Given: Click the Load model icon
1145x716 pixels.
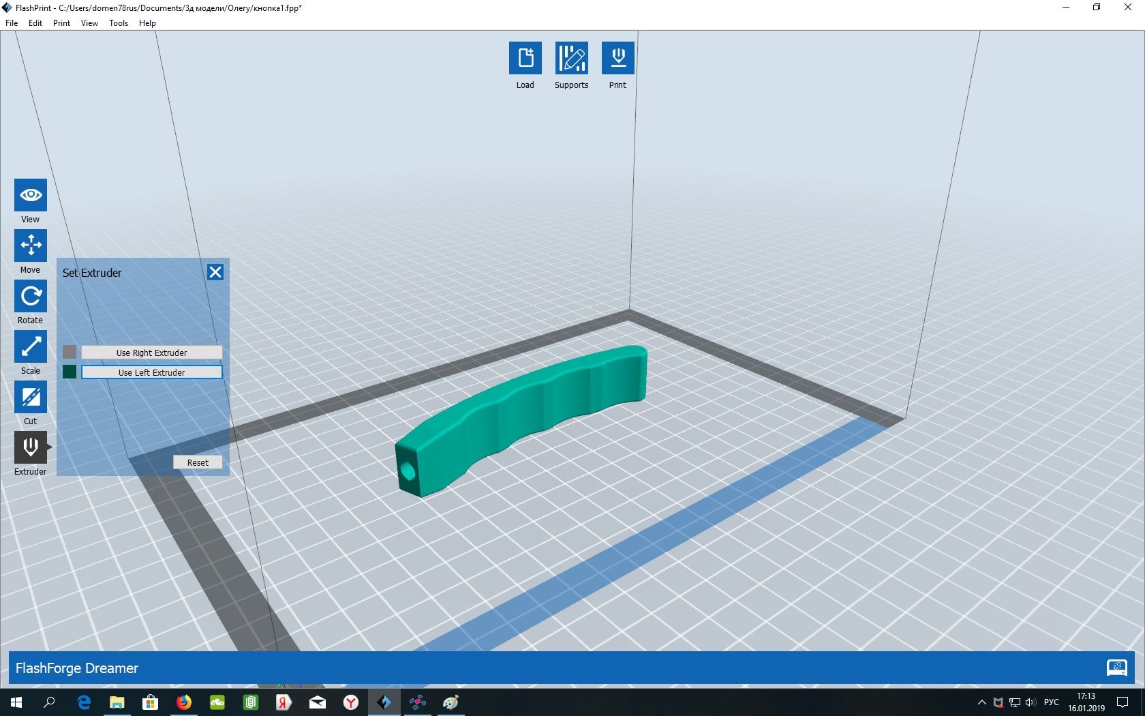Looking at the screenshot, I should coord(525,58).
